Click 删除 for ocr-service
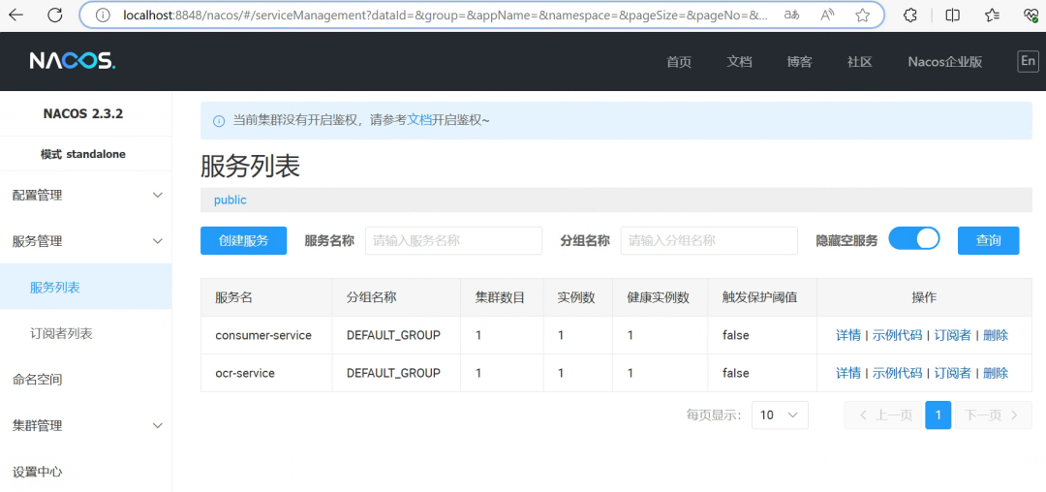Image resolution: width=1046 pixels, height=492 pixels. 996,373
